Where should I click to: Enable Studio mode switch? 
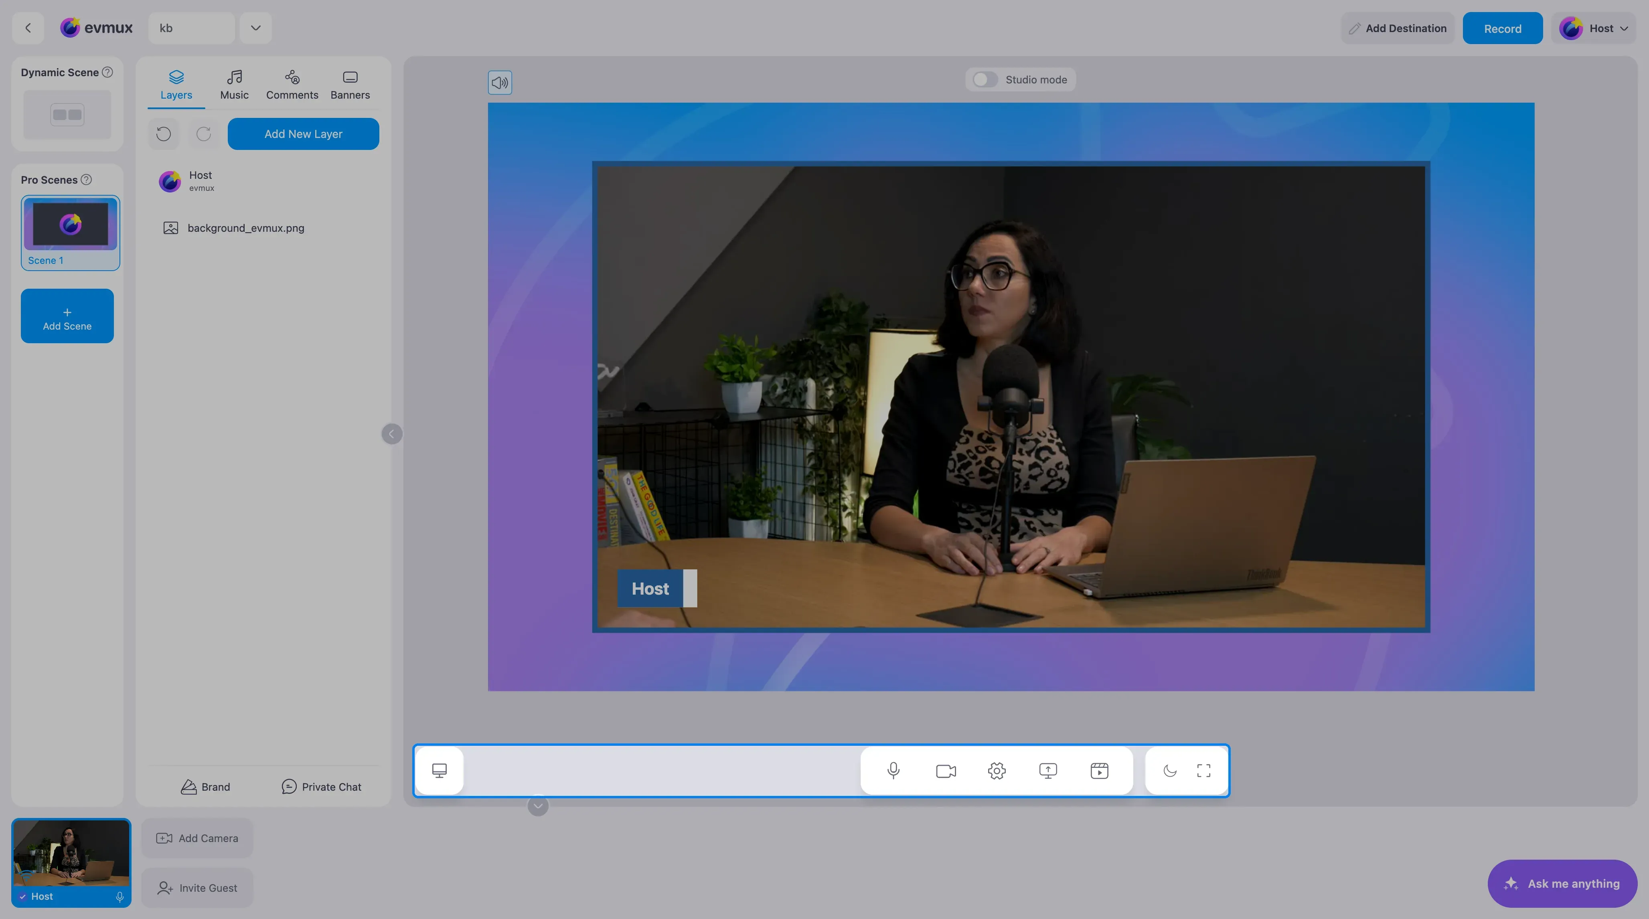985,79
